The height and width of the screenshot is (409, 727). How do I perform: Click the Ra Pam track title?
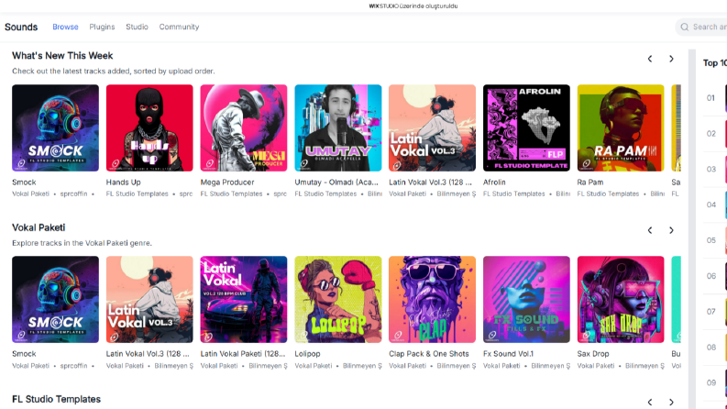click(590, 182)
